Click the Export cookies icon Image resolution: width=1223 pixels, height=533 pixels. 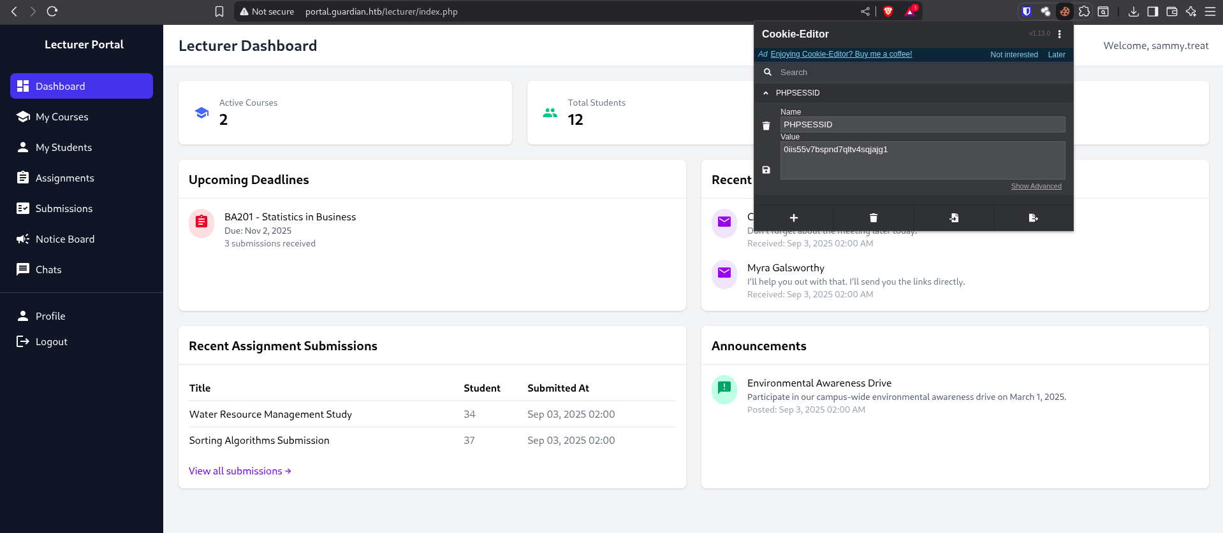point(1033,218)
